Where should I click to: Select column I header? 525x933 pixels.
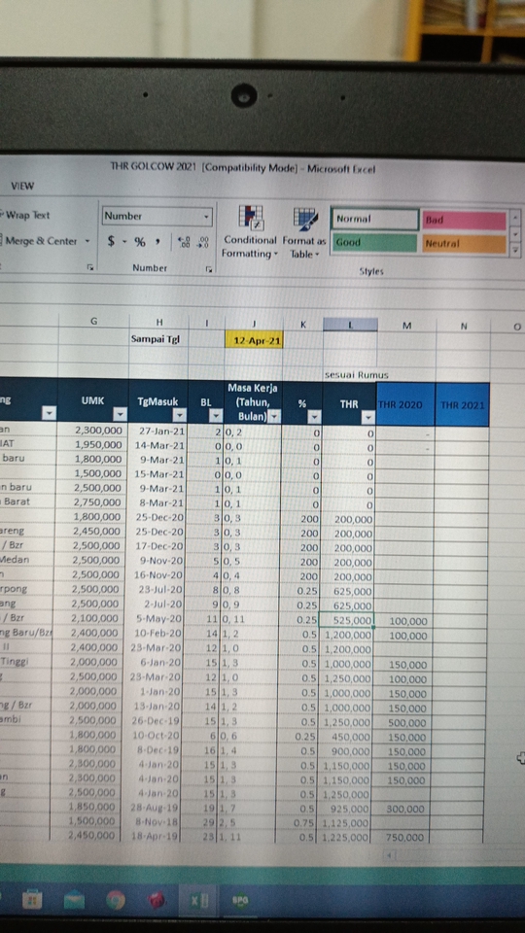206,323
